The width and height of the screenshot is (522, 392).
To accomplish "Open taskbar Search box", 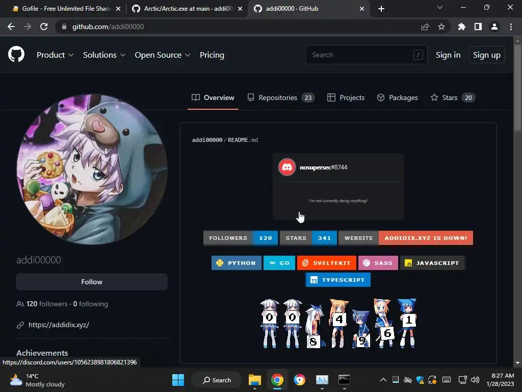I will (217, 380).
